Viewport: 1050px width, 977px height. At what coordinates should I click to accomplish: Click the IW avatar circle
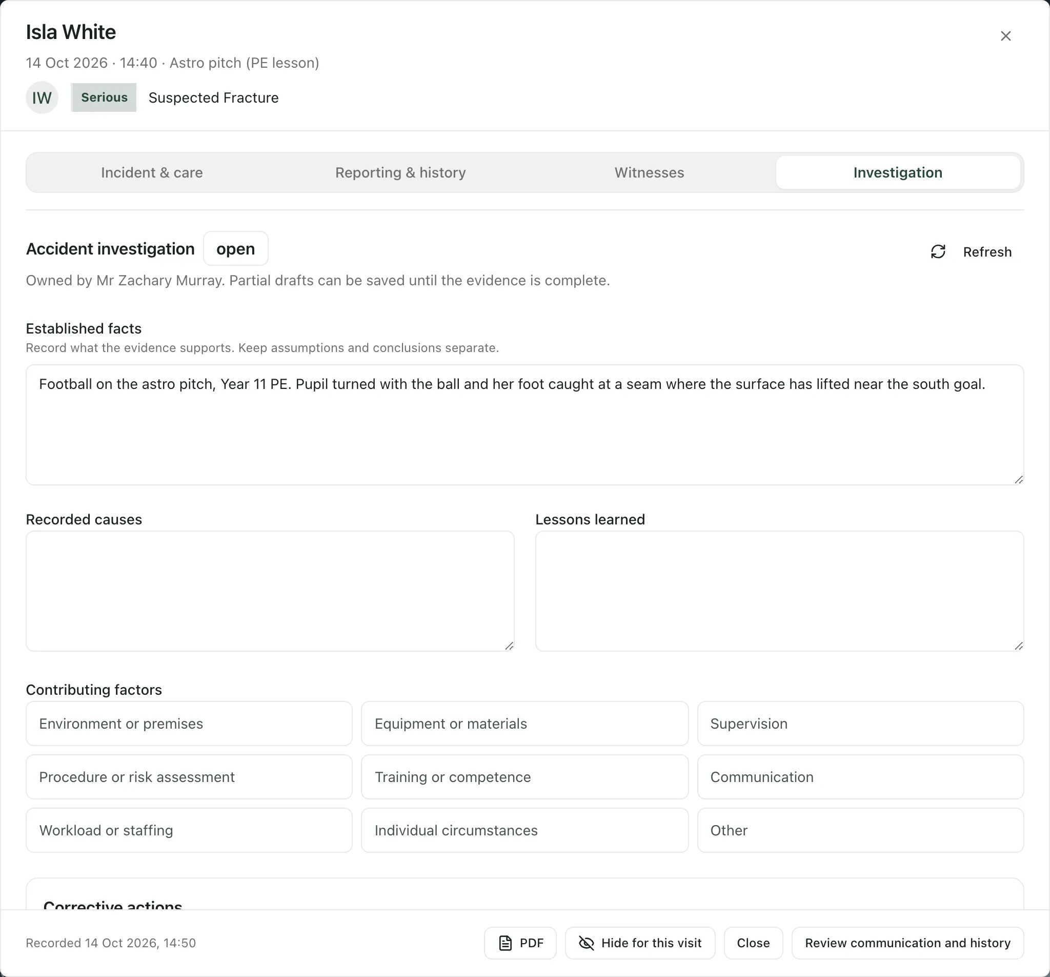click(x=42, y=98)
